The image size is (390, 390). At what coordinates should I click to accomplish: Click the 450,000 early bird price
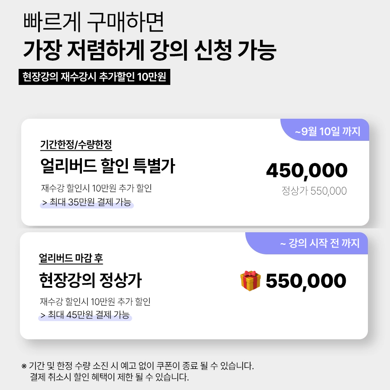coord(307,171)
